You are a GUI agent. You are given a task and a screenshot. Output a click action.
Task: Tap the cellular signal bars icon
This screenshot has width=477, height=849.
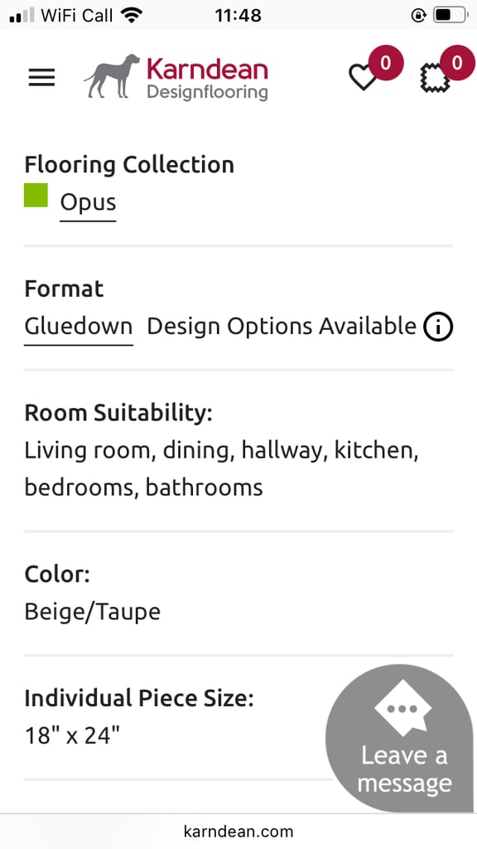click(x=22, y=16)
